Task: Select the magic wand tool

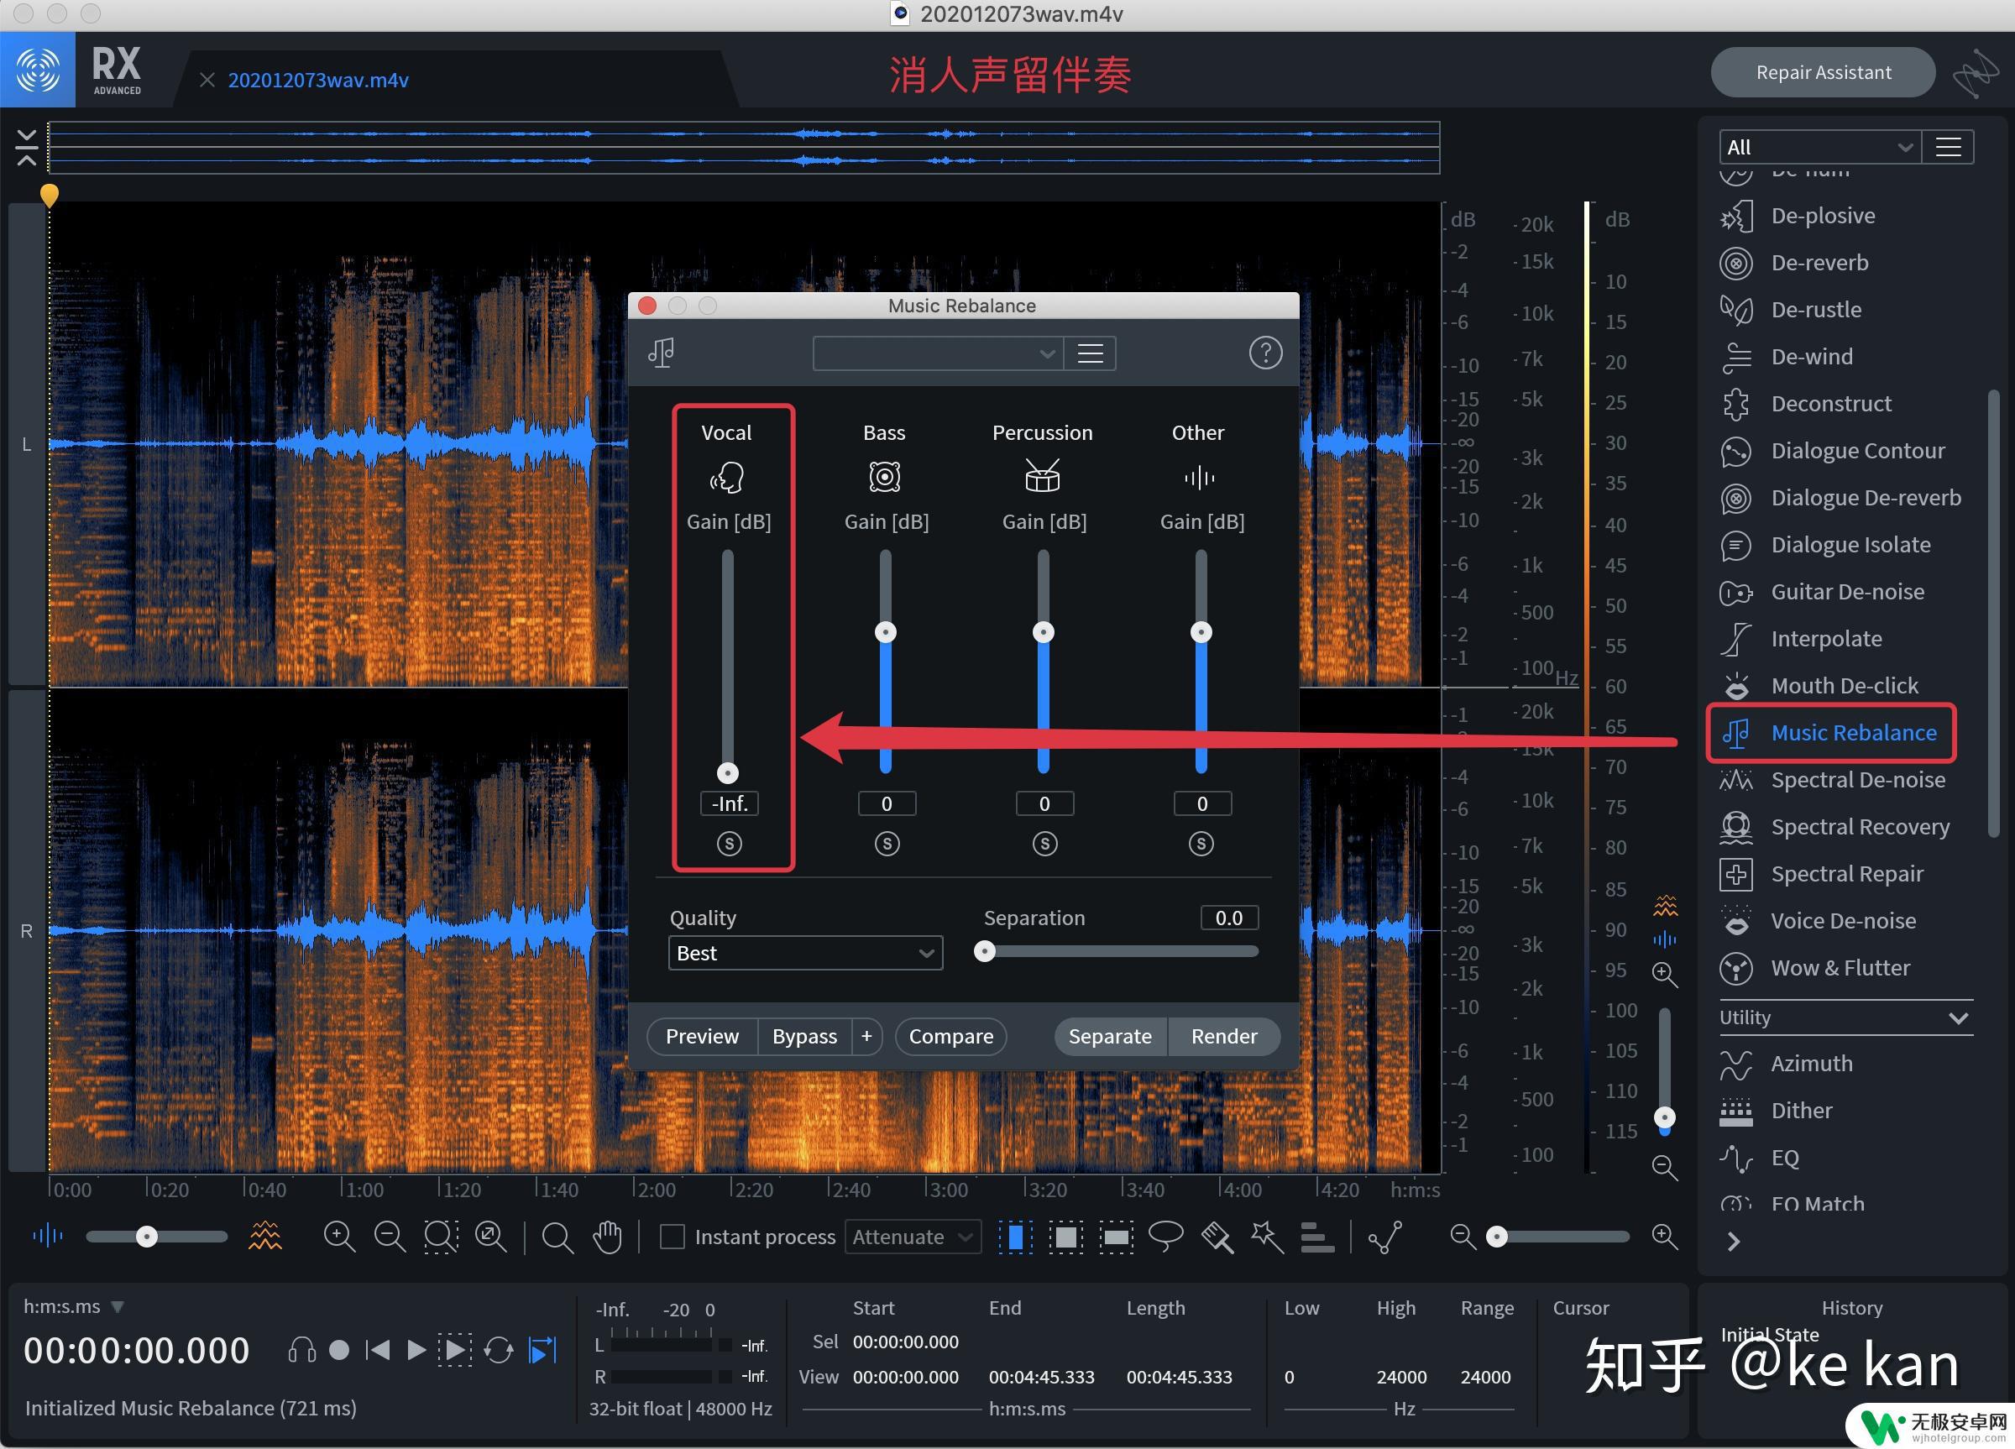Action: coord(1267,1237)
